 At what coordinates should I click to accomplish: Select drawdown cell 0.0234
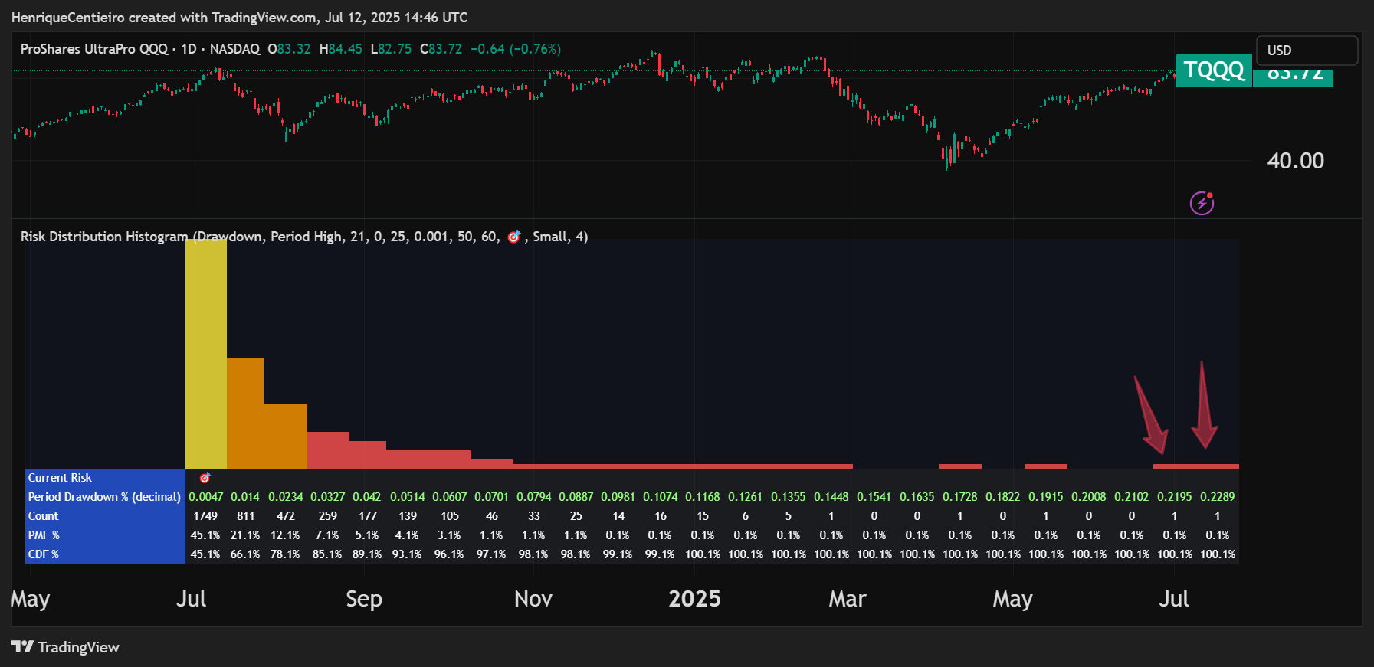pyautogui.click(x=285, y=497)
